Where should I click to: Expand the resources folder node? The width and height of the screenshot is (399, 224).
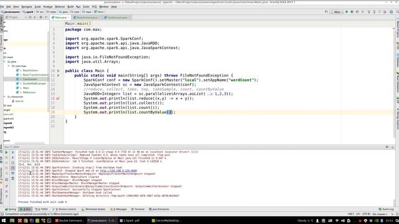point(4,97)
